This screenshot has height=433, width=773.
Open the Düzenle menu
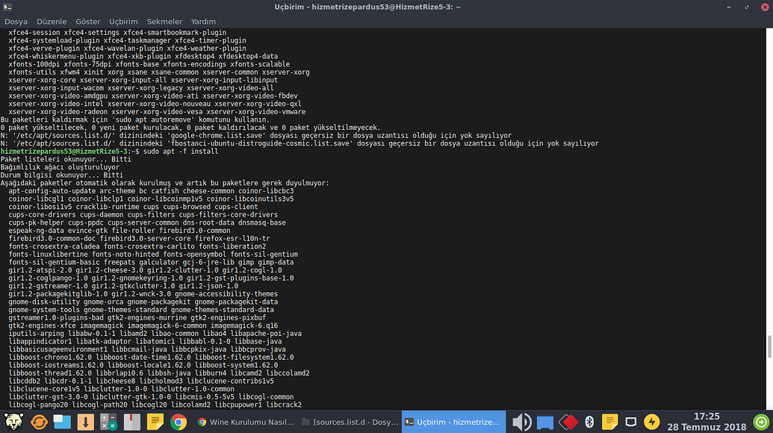pyautogui.click(x=52, y=21)
